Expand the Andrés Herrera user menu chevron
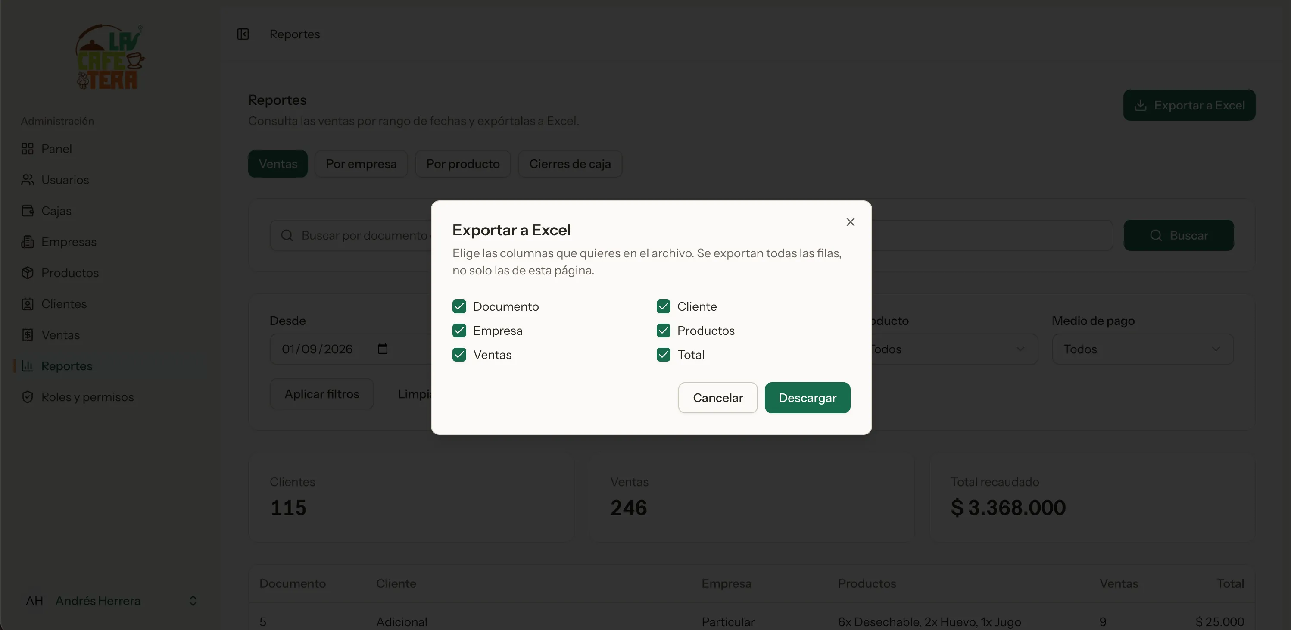The image size is (1291, 630). pos(193,600)
